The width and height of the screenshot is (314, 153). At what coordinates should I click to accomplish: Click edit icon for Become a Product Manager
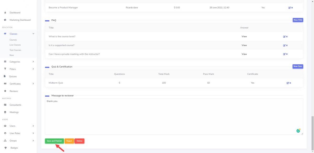pyautogui.click(x=289, y=8)
